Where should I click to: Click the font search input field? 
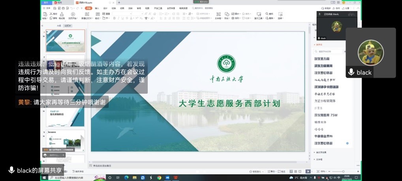pos(329,52)
